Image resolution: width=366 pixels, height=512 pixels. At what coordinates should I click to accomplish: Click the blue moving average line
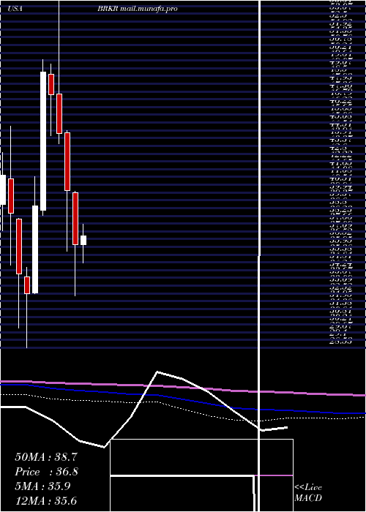(183, 399)
